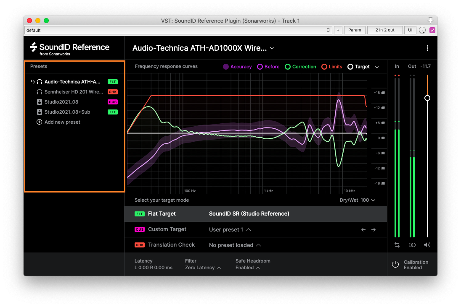Expand the curves legend chevron
The image size is (461, 307).
pyautogui.click(x=377, y=67)
